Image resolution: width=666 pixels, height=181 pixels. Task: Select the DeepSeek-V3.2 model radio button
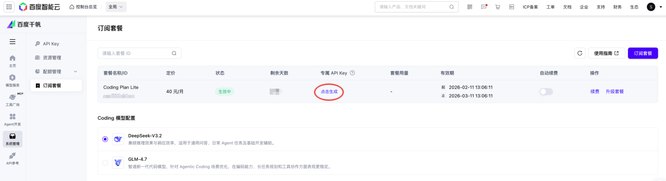(105, 139)
